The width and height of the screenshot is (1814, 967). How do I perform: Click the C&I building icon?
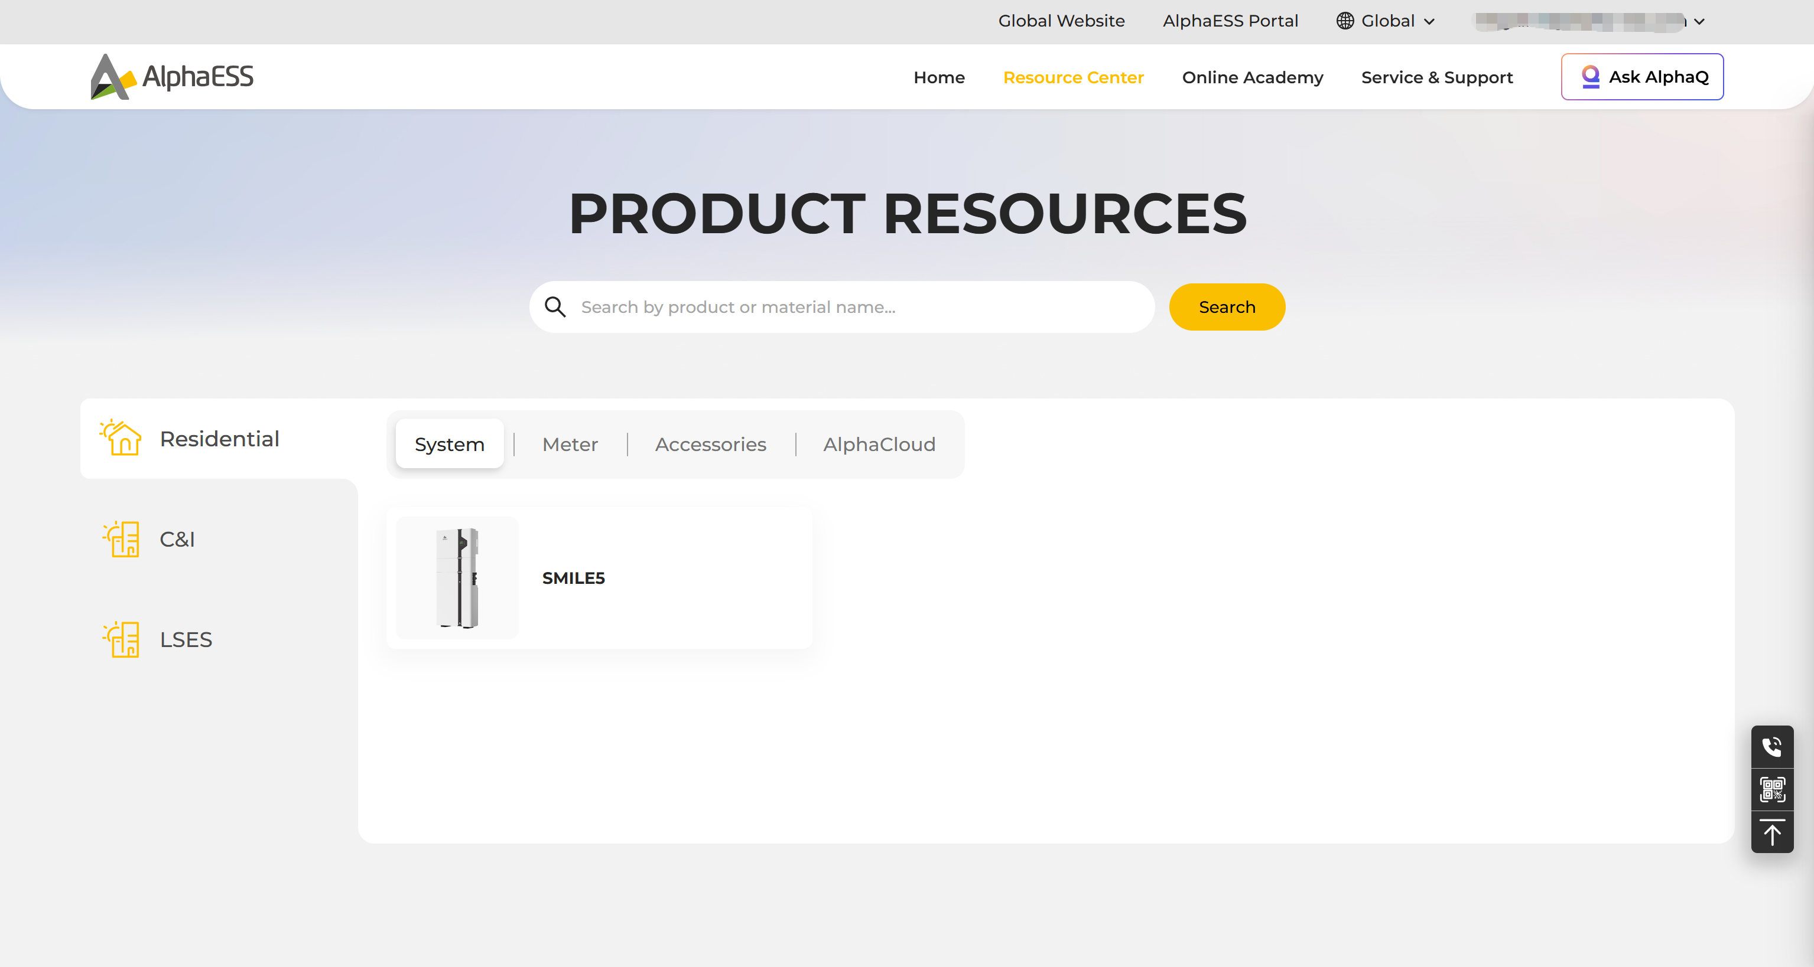click(121, 539)
